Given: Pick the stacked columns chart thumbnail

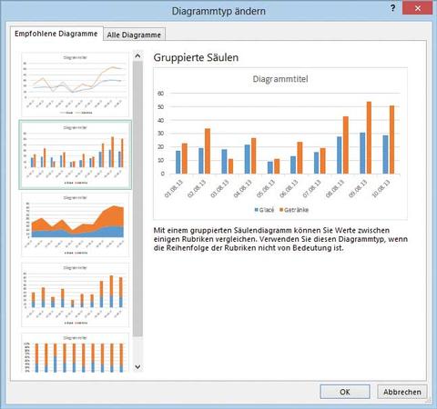Looking at the screenshot, I should click(75, 294).
